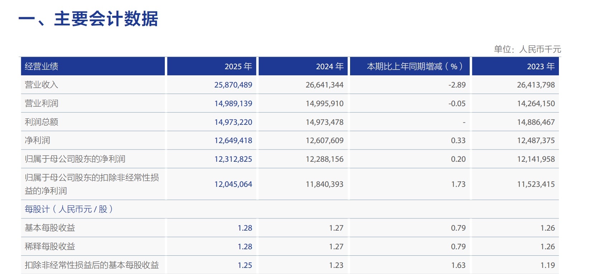Select the page title 一、主要会计数据

tap(88, 19)
